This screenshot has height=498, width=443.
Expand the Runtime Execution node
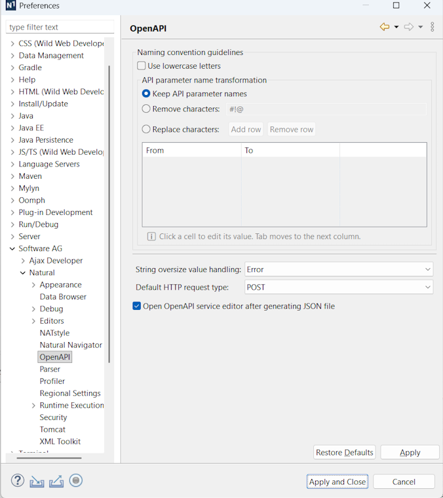[x=33, y=406]
